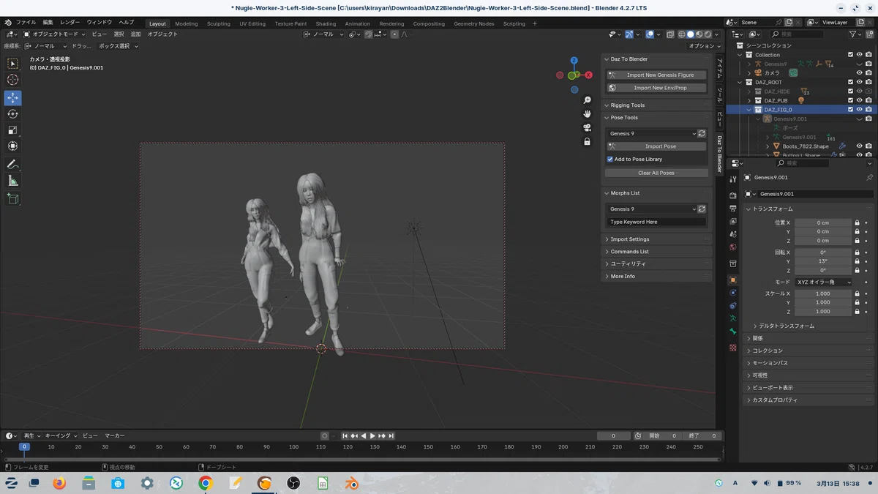Select wireframe viewport shading
Screen dimensions: 878x494
point(681,34)
